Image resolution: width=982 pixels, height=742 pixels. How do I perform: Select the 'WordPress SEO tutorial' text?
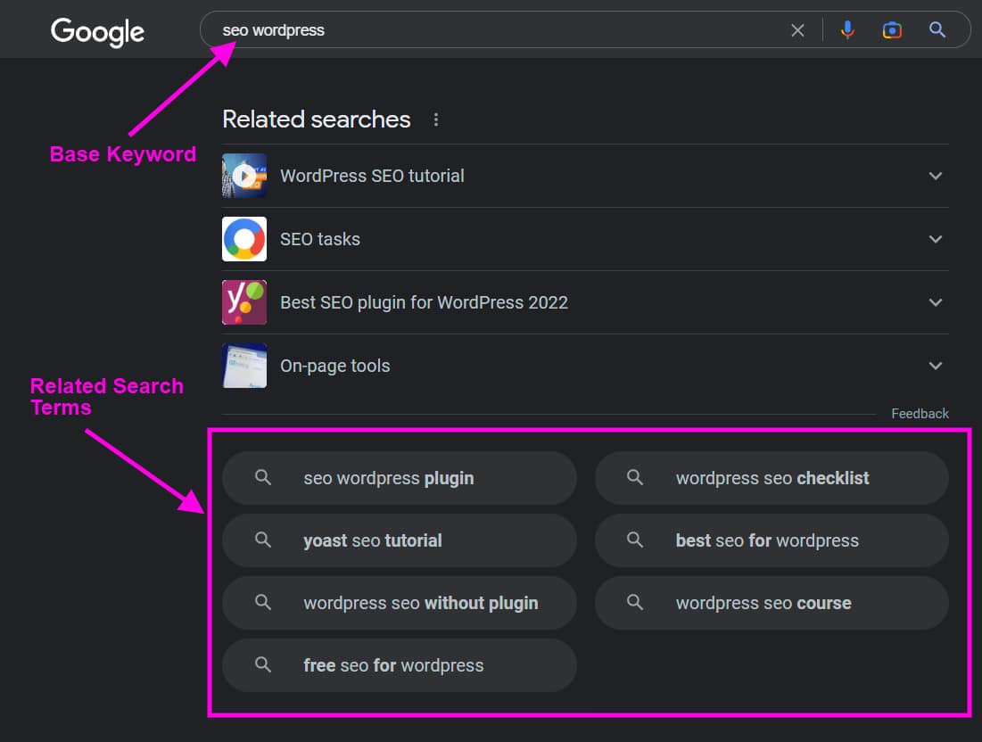372,176
